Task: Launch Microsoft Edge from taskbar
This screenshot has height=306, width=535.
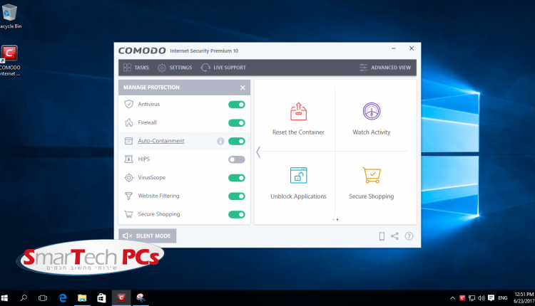Action: 63,298
